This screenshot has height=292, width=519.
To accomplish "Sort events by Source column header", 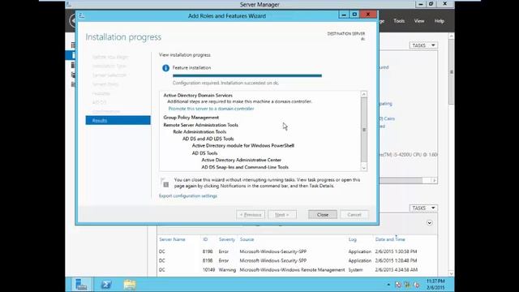I will click(x=247, y=239).
